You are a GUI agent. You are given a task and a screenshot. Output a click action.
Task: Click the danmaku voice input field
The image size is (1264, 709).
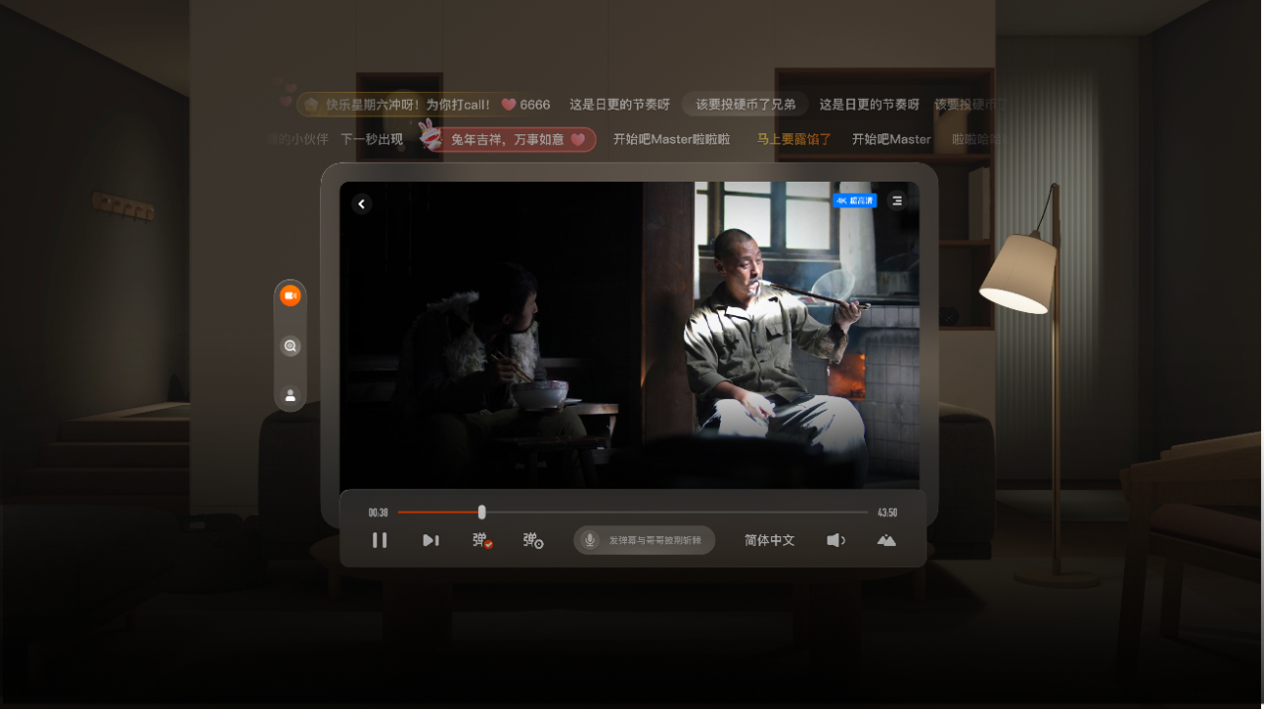[x=655, y=540]
